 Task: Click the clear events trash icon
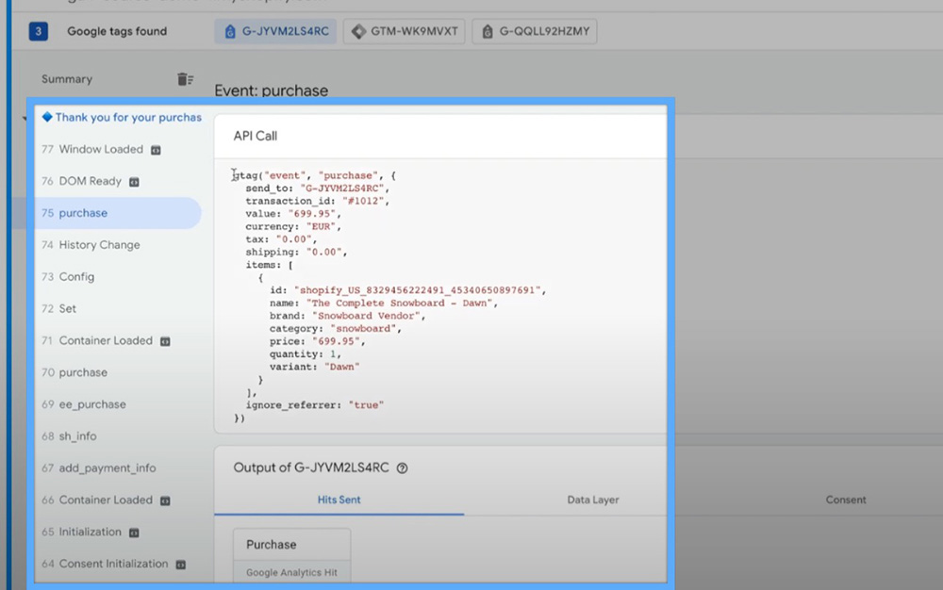coord(185,79)
